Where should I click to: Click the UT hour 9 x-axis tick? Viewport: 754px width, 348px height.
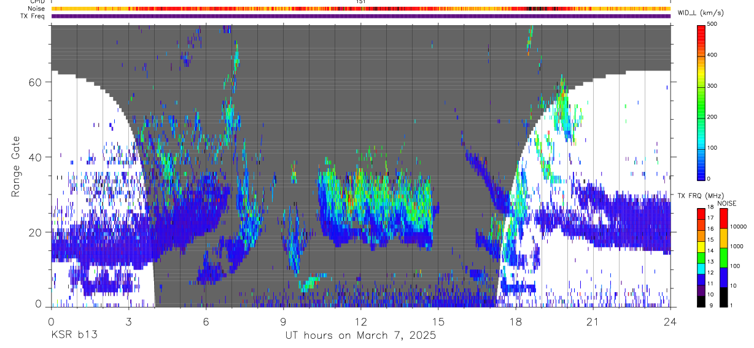283,320
